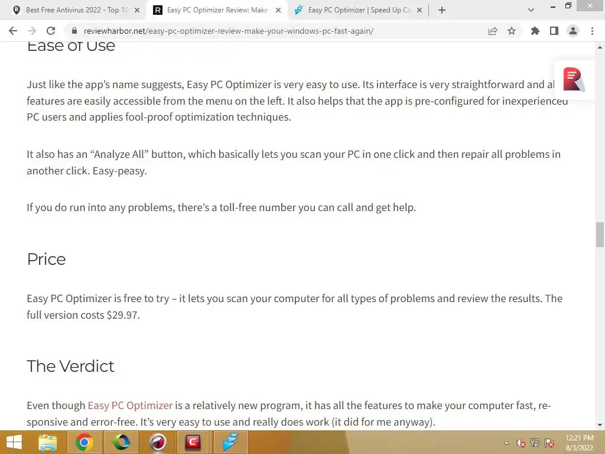Close the Best Free Antivirus tab
The height and width of the screenshot is (454, 605).
(x=137, y=10)
